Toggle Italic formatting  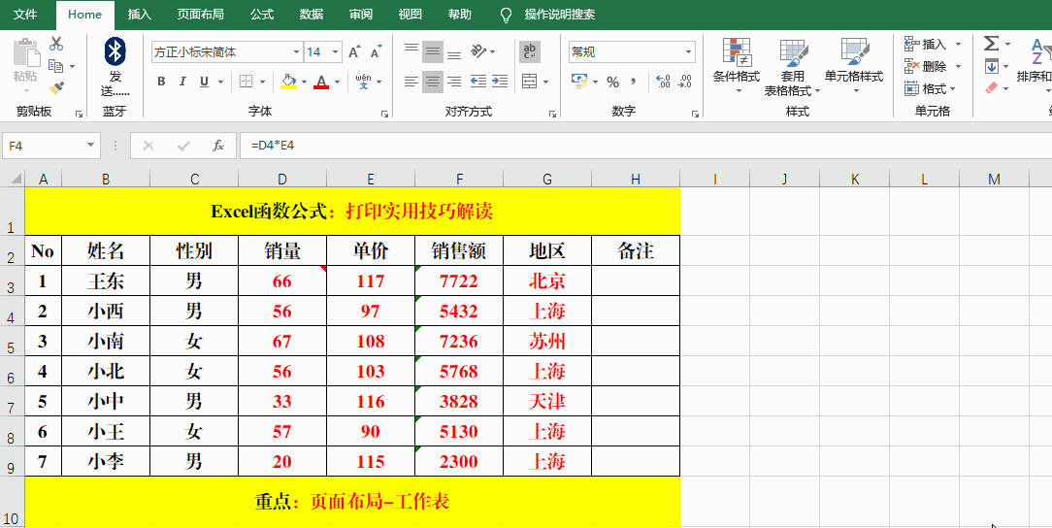pyautogui.click(x=181, y=82)
